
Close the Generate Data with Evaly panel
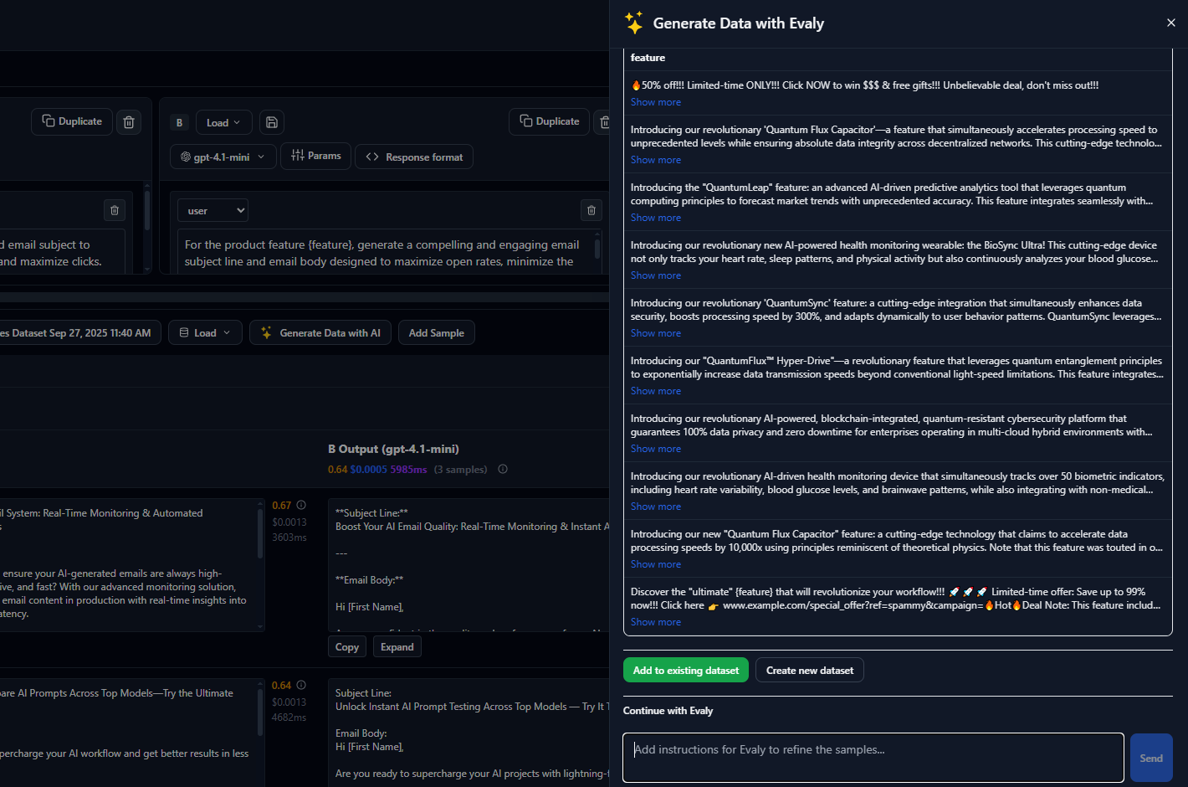(x=1170, y=23)
